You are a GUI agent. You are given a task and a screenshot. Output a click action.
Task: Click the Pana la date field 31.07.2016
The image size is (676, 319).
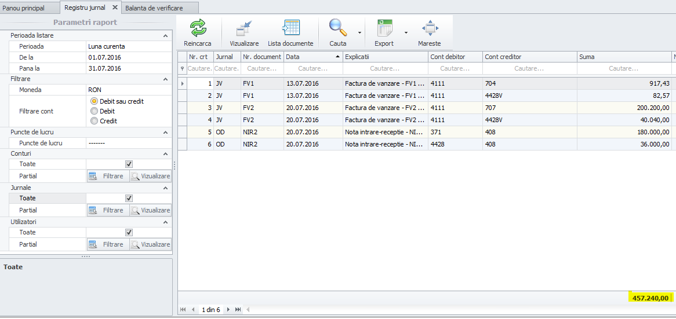pos(129,68)
